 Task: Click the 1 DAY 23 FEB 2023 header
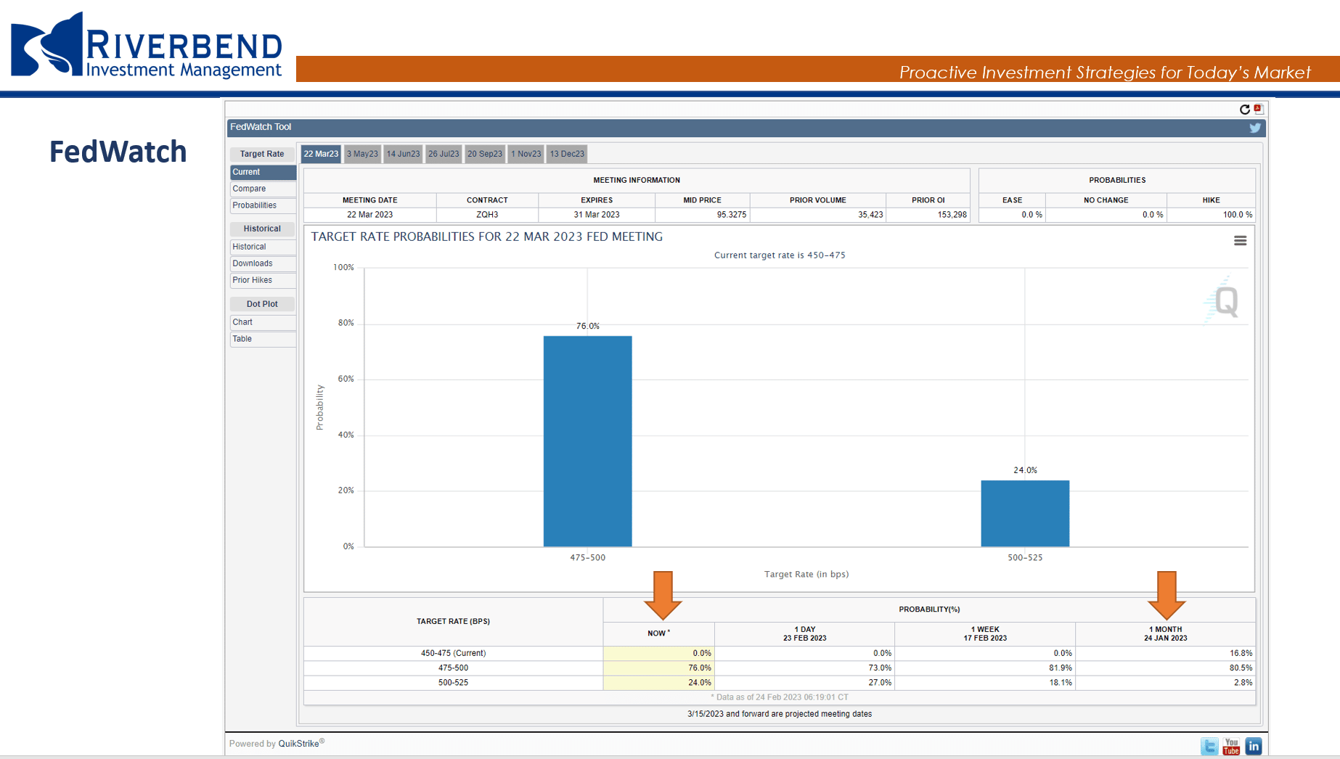pos(804,633)
